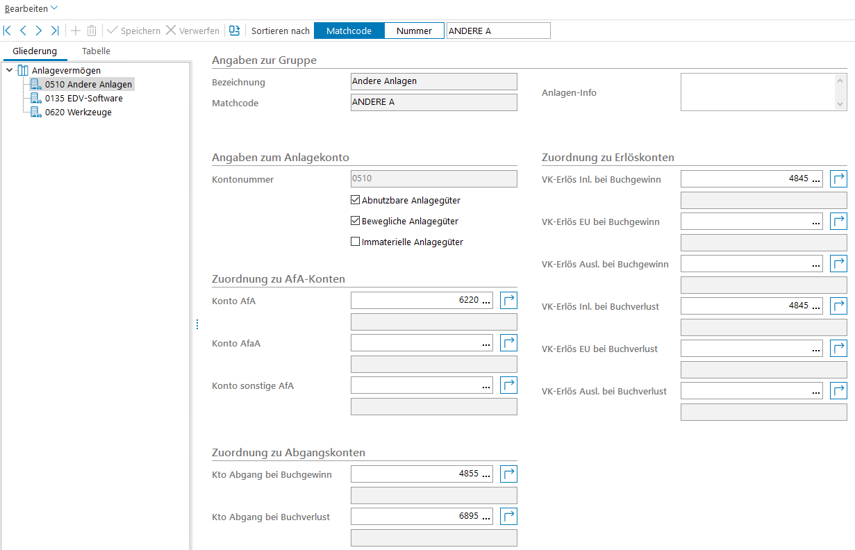Sort by Nummer
This screenshot has width=855, height=550.
[414, 31]
